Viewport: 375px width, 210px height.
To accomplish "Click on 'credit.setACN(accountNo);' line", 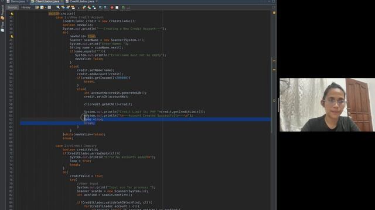I will click(x=107, y=97).
